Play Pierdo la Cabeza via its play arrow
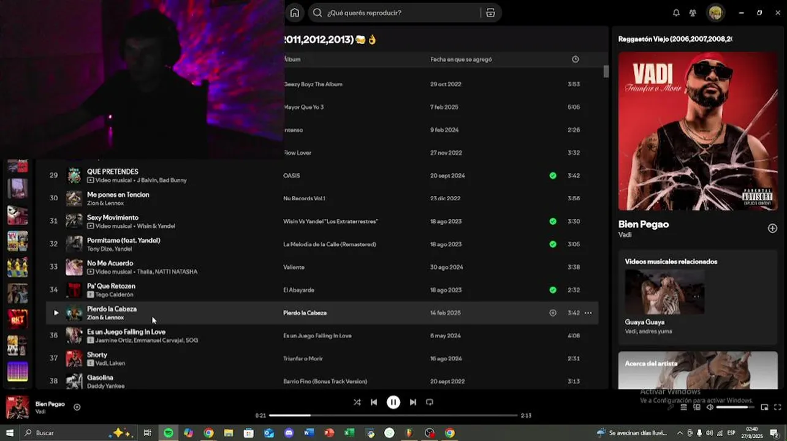This screenshot has height=441, width=787. pos(56,313)
